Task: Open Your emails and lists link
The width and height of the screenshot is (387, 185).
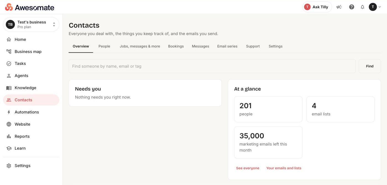Action: pos(284,168)
